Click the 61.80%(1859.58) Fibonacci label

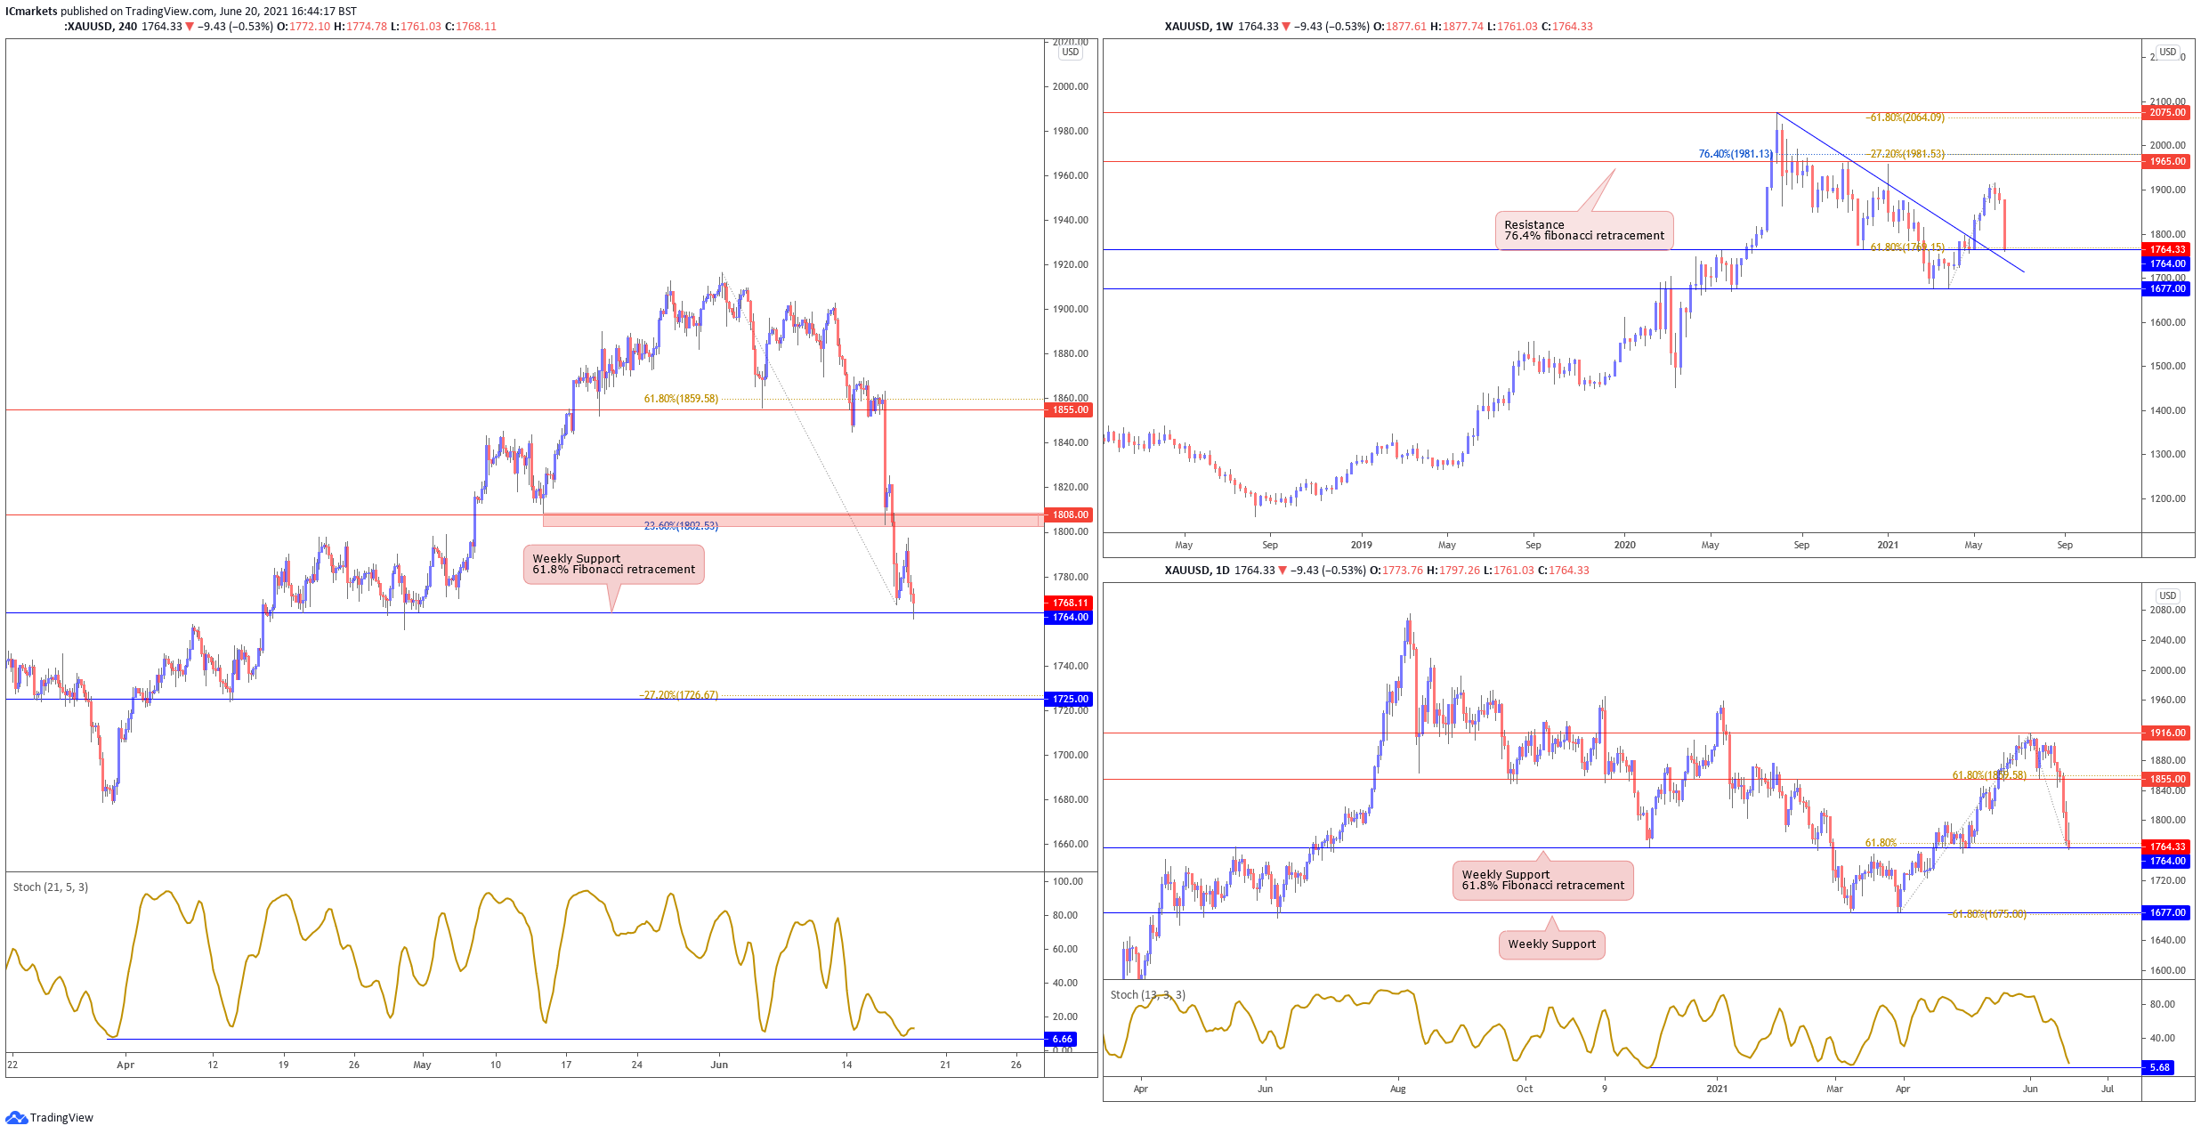(681, 399)
